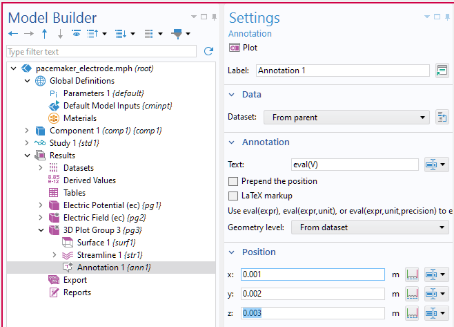Viewport: 454px width, 327px height.
Task: Click the Type filter text search box
Action: tap(102, 52)
